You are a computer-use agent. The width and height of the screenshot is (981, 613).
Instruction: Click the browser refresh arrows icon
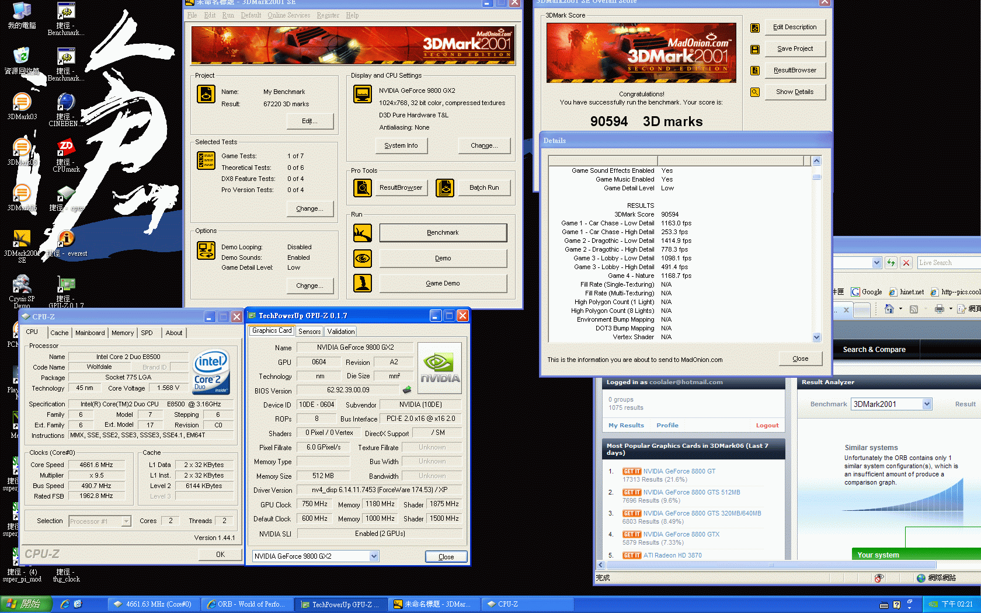click(x=891, y=263)
